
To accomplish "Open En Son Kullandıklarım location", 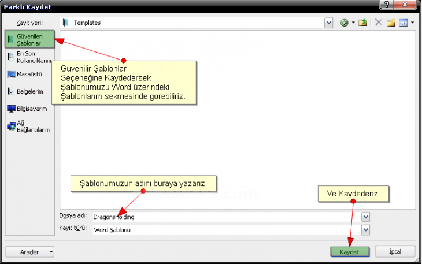I will click(x=30, y=57).
